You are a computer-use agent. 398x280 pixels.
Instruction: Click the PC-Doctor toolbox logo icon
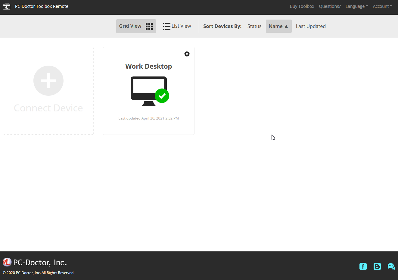click(7, 6)
